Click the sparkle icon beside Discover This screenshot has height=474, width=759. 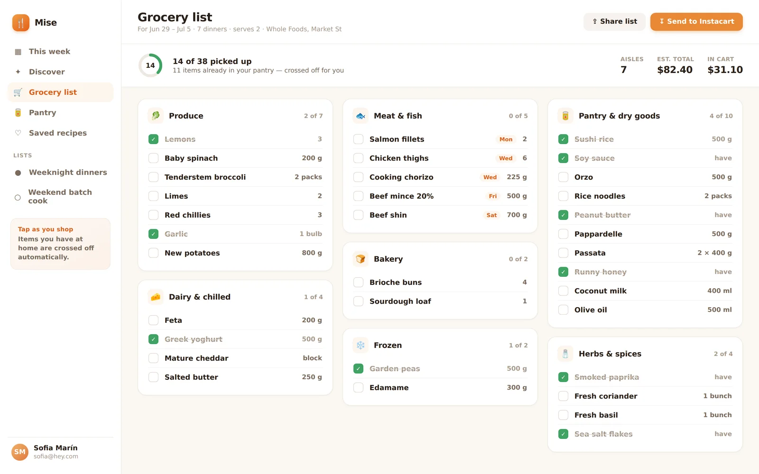(18, 72)
